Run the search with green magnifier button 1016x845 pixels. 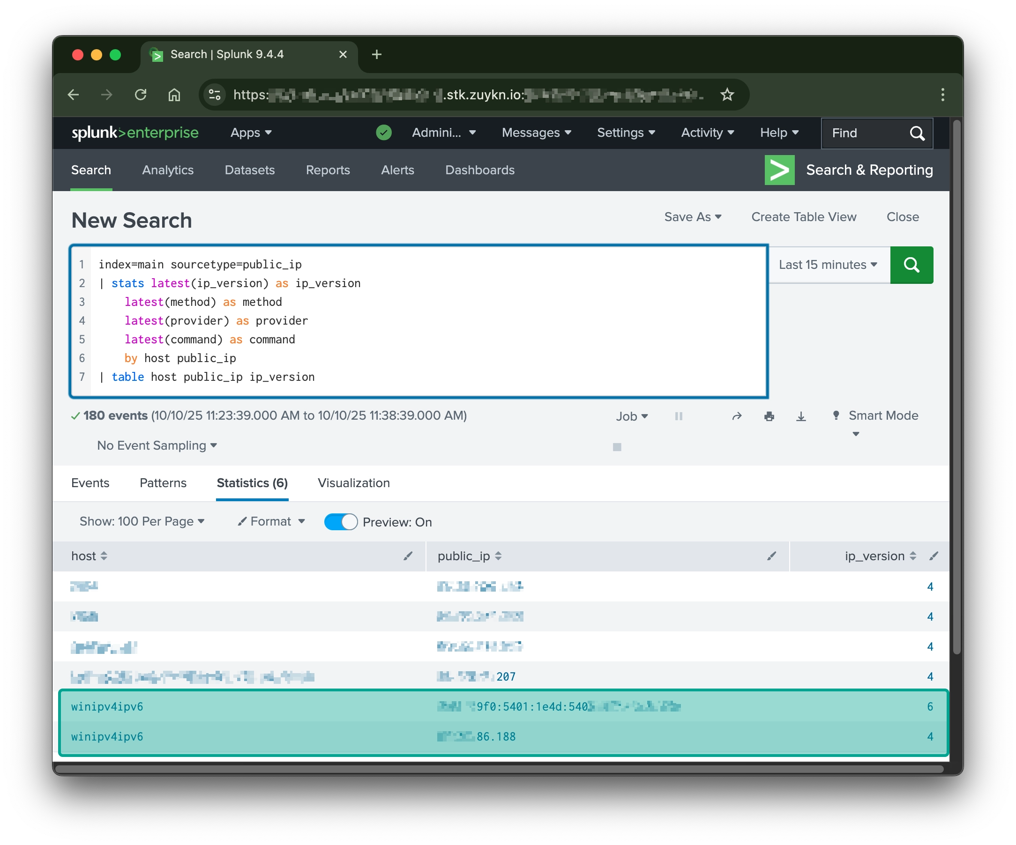911,265
